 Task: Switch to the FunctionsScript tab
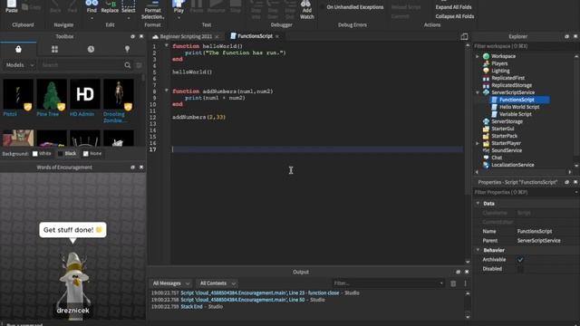coord(255,36)
